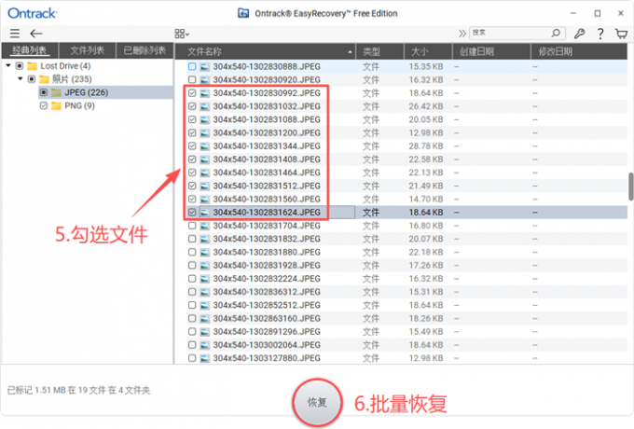This screenshot has width=634, height=429.
Task: Click image icon of 304x540-1302863160.JPEG
Action: click(205, 319)
